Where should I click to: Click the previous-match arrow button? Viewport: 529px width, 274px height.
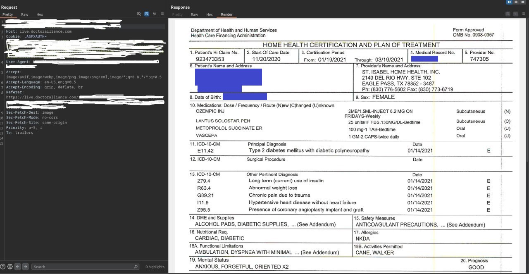(x=18, y=267)
